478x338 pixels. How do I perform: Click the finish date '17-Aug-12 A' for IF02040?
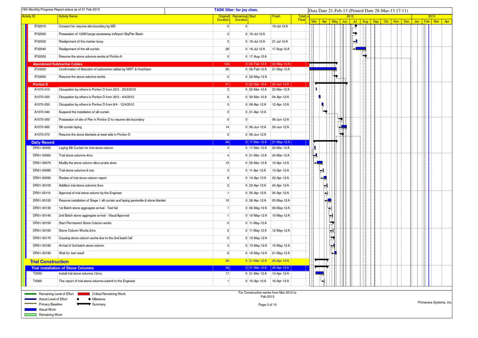[281, 49]
